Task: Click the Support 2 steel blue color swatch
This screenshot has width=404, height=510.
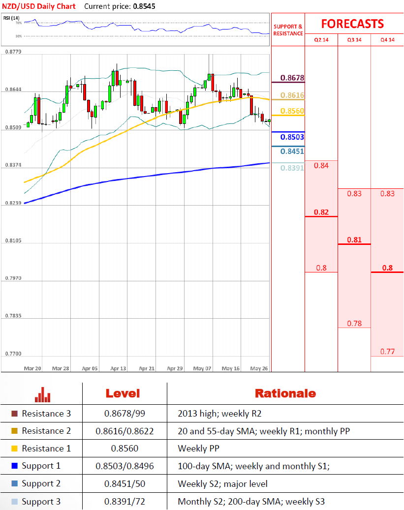Action: (14, 483)
